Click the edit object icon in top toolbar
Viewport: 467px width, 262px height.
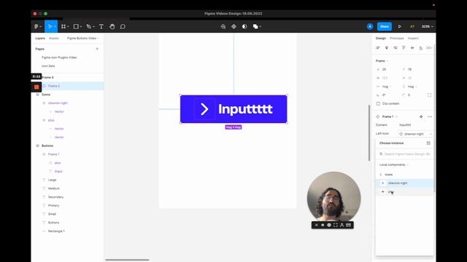tap(223, 26)
